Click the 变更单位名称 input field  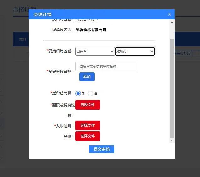(105, 66)
